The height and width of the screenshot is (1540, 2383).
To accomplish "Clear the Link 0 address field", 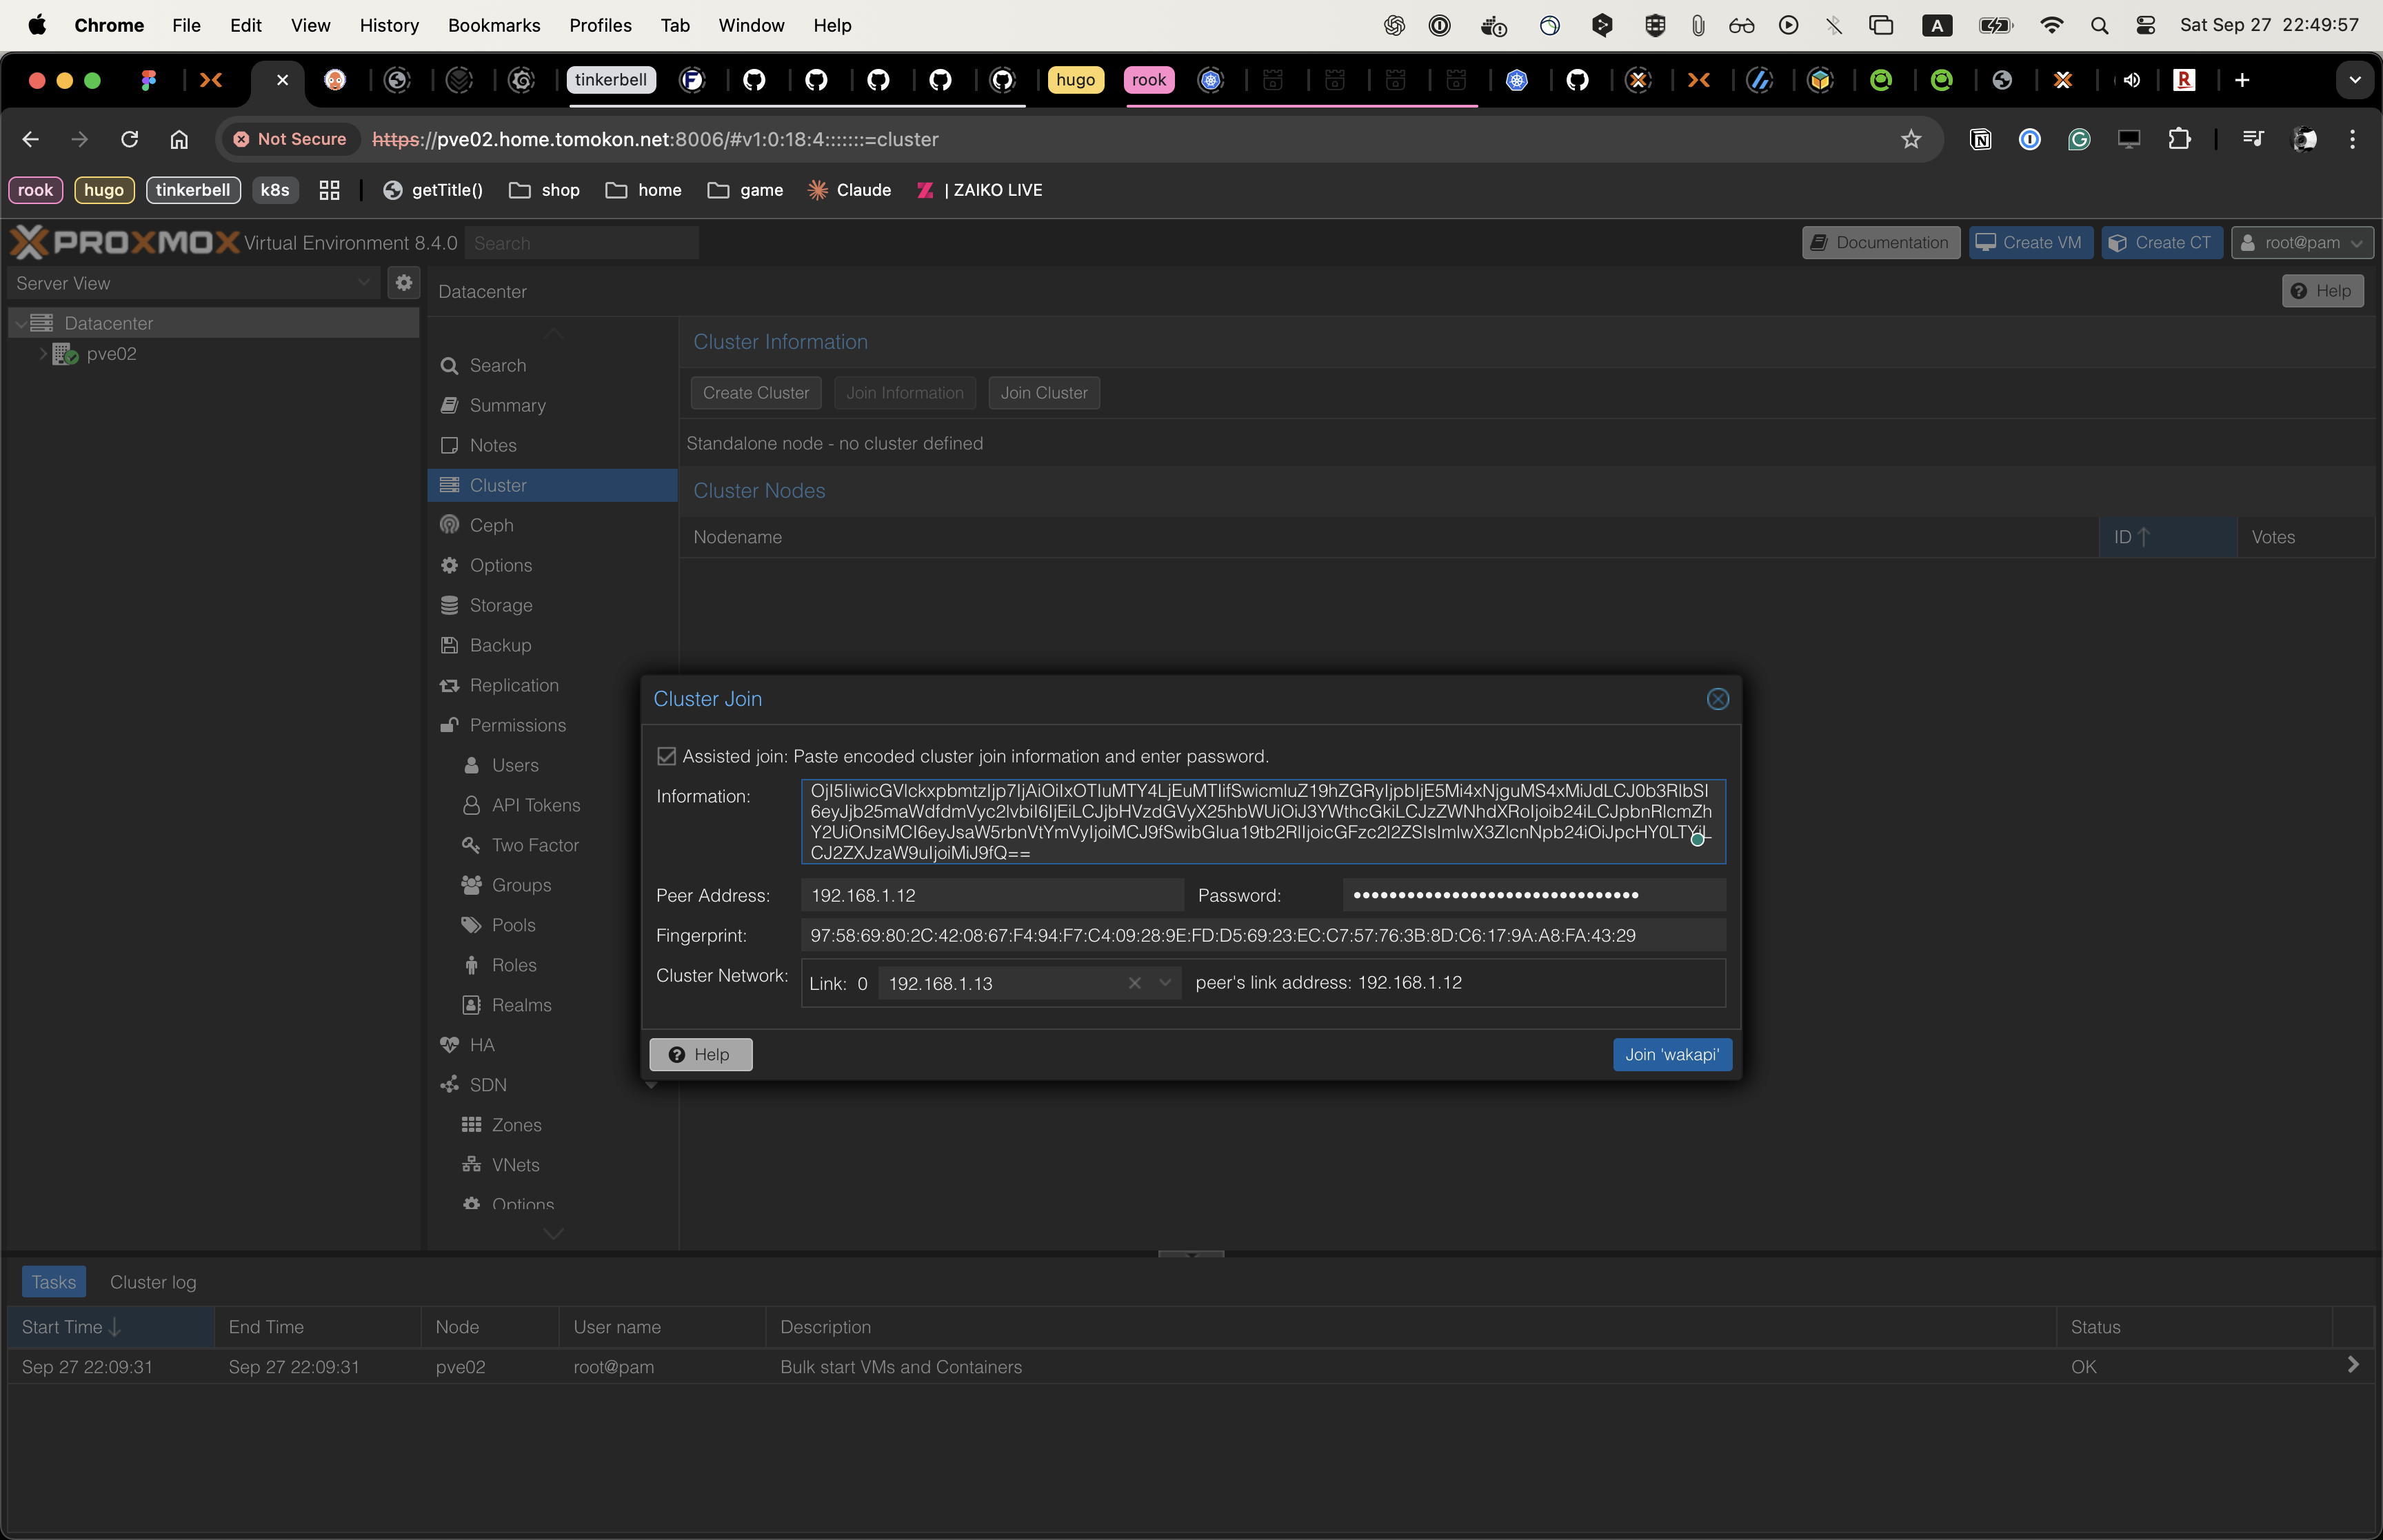I will [x=1134, y=983].
